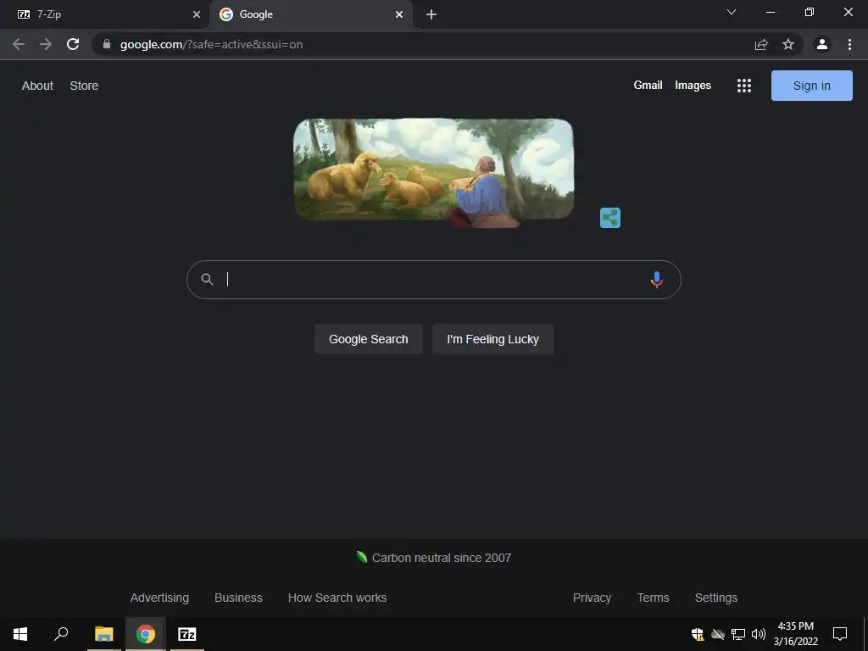Open the Business footer link

click(238, 598)
